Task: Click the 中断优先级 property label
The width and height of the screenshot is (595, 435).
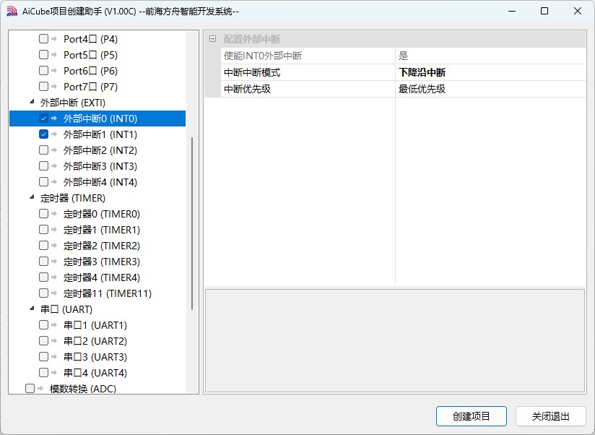Action: [248, 89]
